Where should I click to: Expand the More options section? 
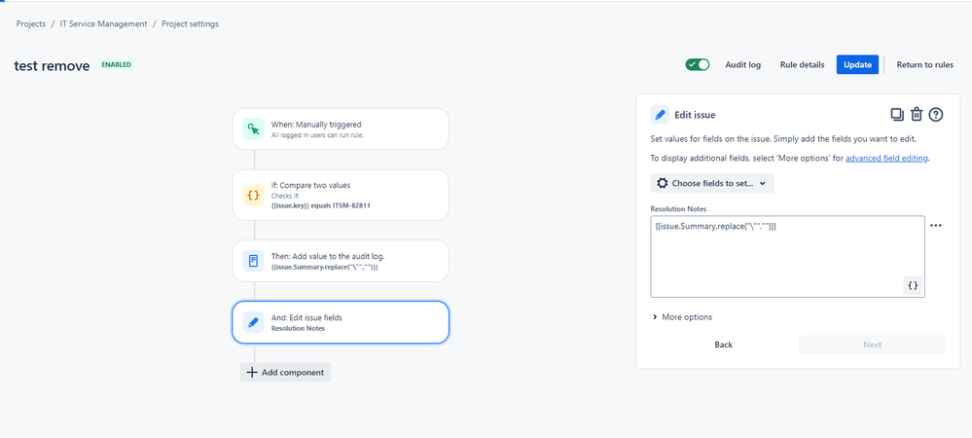point(682,317)
